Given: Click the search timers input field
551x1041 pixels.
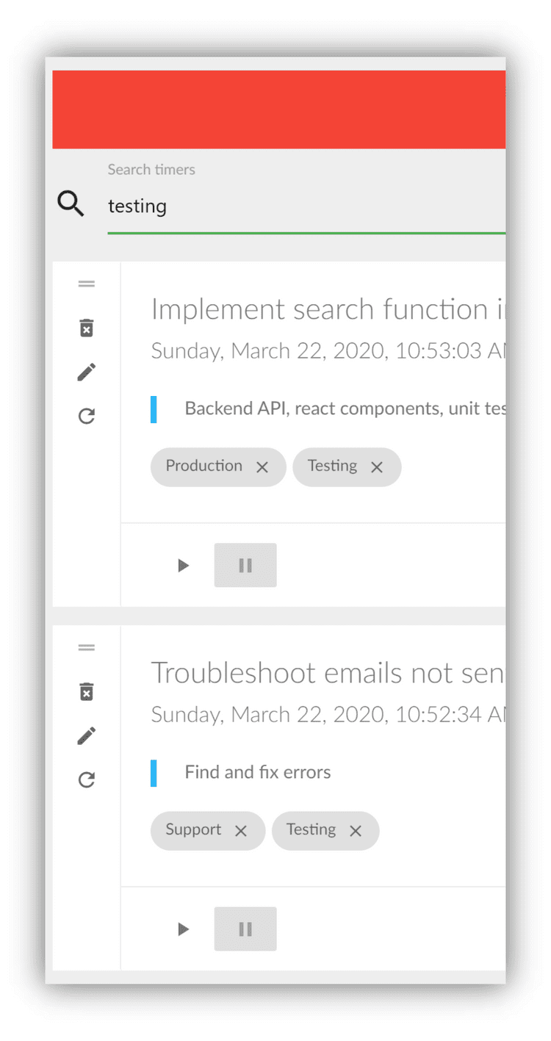Looking at the screenshot, I should [x=220, y=206].
